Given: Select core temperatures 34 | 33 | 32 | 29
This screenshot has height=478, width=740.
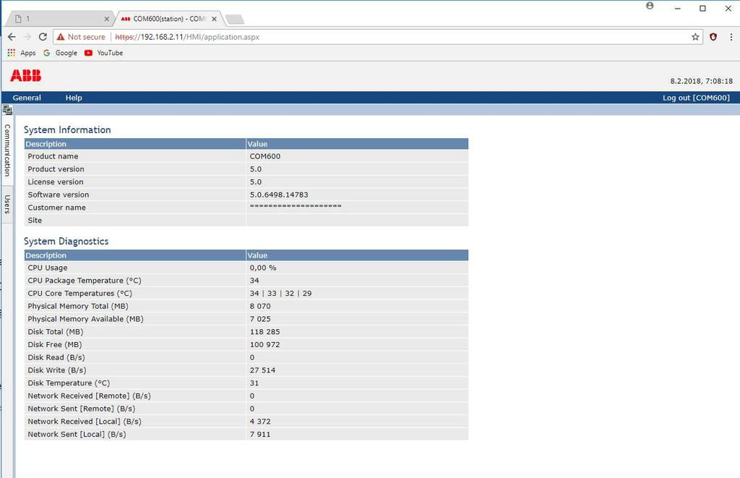Looking at the screenshot, I should point(281,294).
